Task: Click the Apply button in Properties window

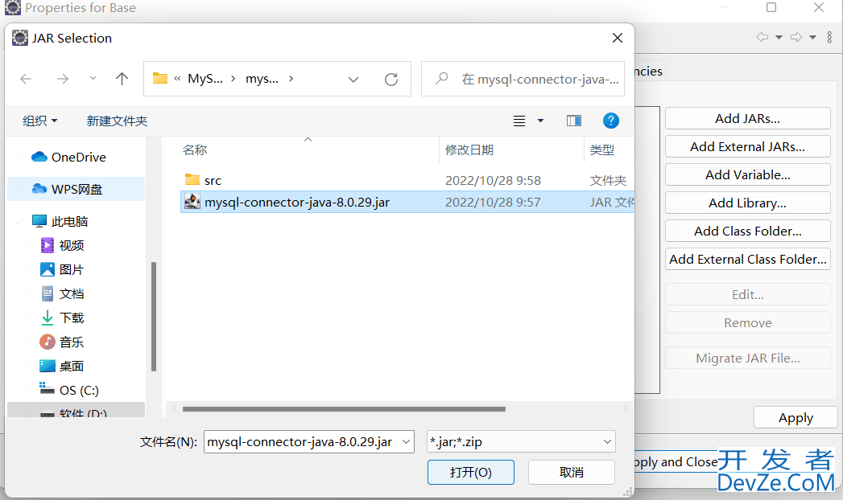Action: click(x=795, y=417)
